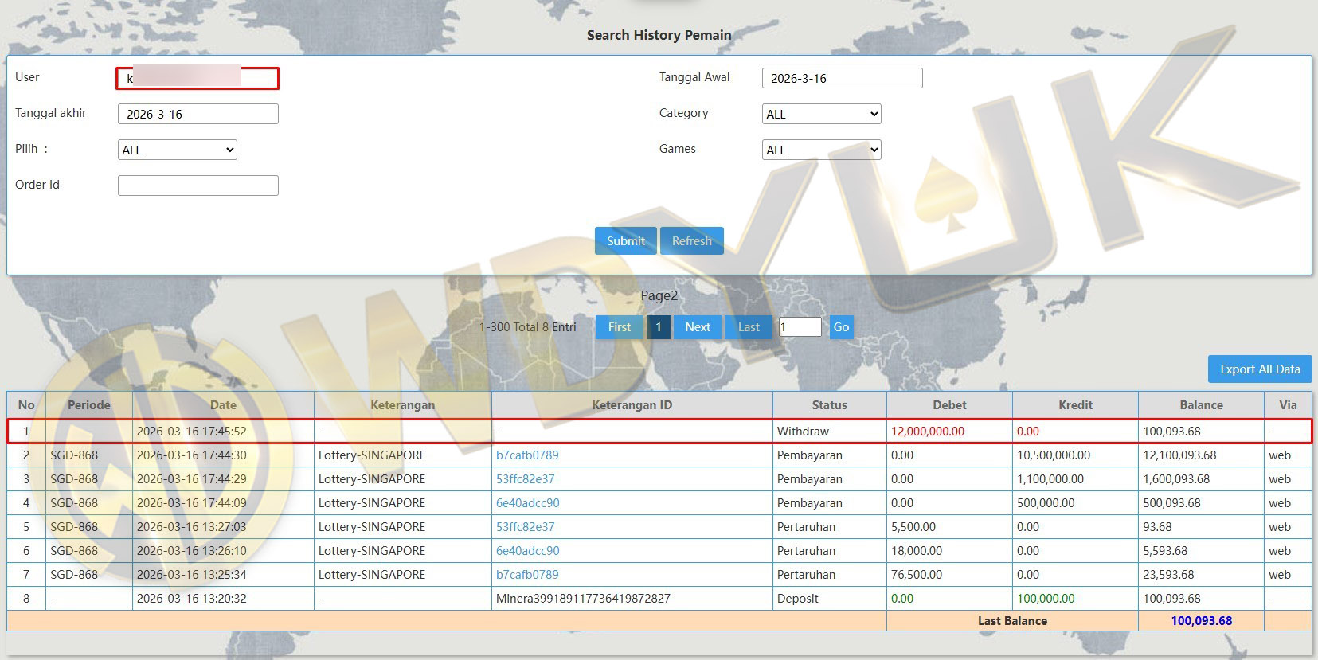The width and height of the screenshot is (1318, 660).
Task: Open the Pilih dropdown
Action: click(x=177, y=150)
